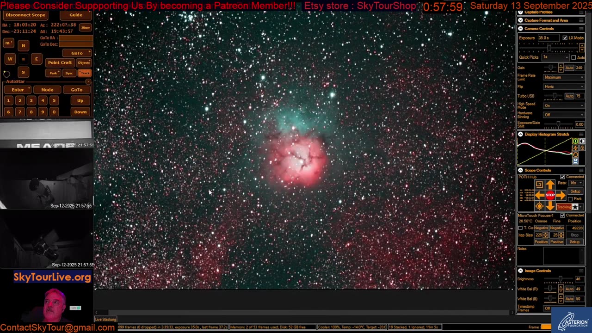592x333 pixels.
Task: Slew the scope right with the orange arrow
Action: [x=561, y=195]
